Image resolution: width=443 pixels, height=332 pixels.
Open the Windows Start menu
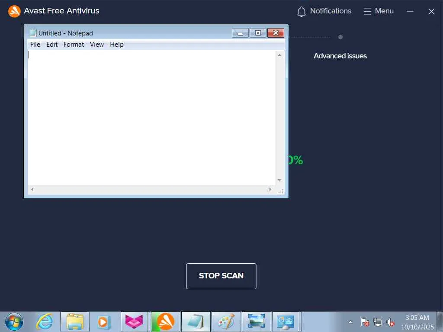pyautogui.click(x=14, y=322)
